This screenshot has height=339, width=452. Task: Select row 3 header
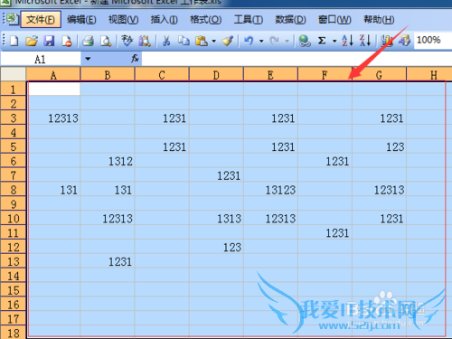[14, 118]
